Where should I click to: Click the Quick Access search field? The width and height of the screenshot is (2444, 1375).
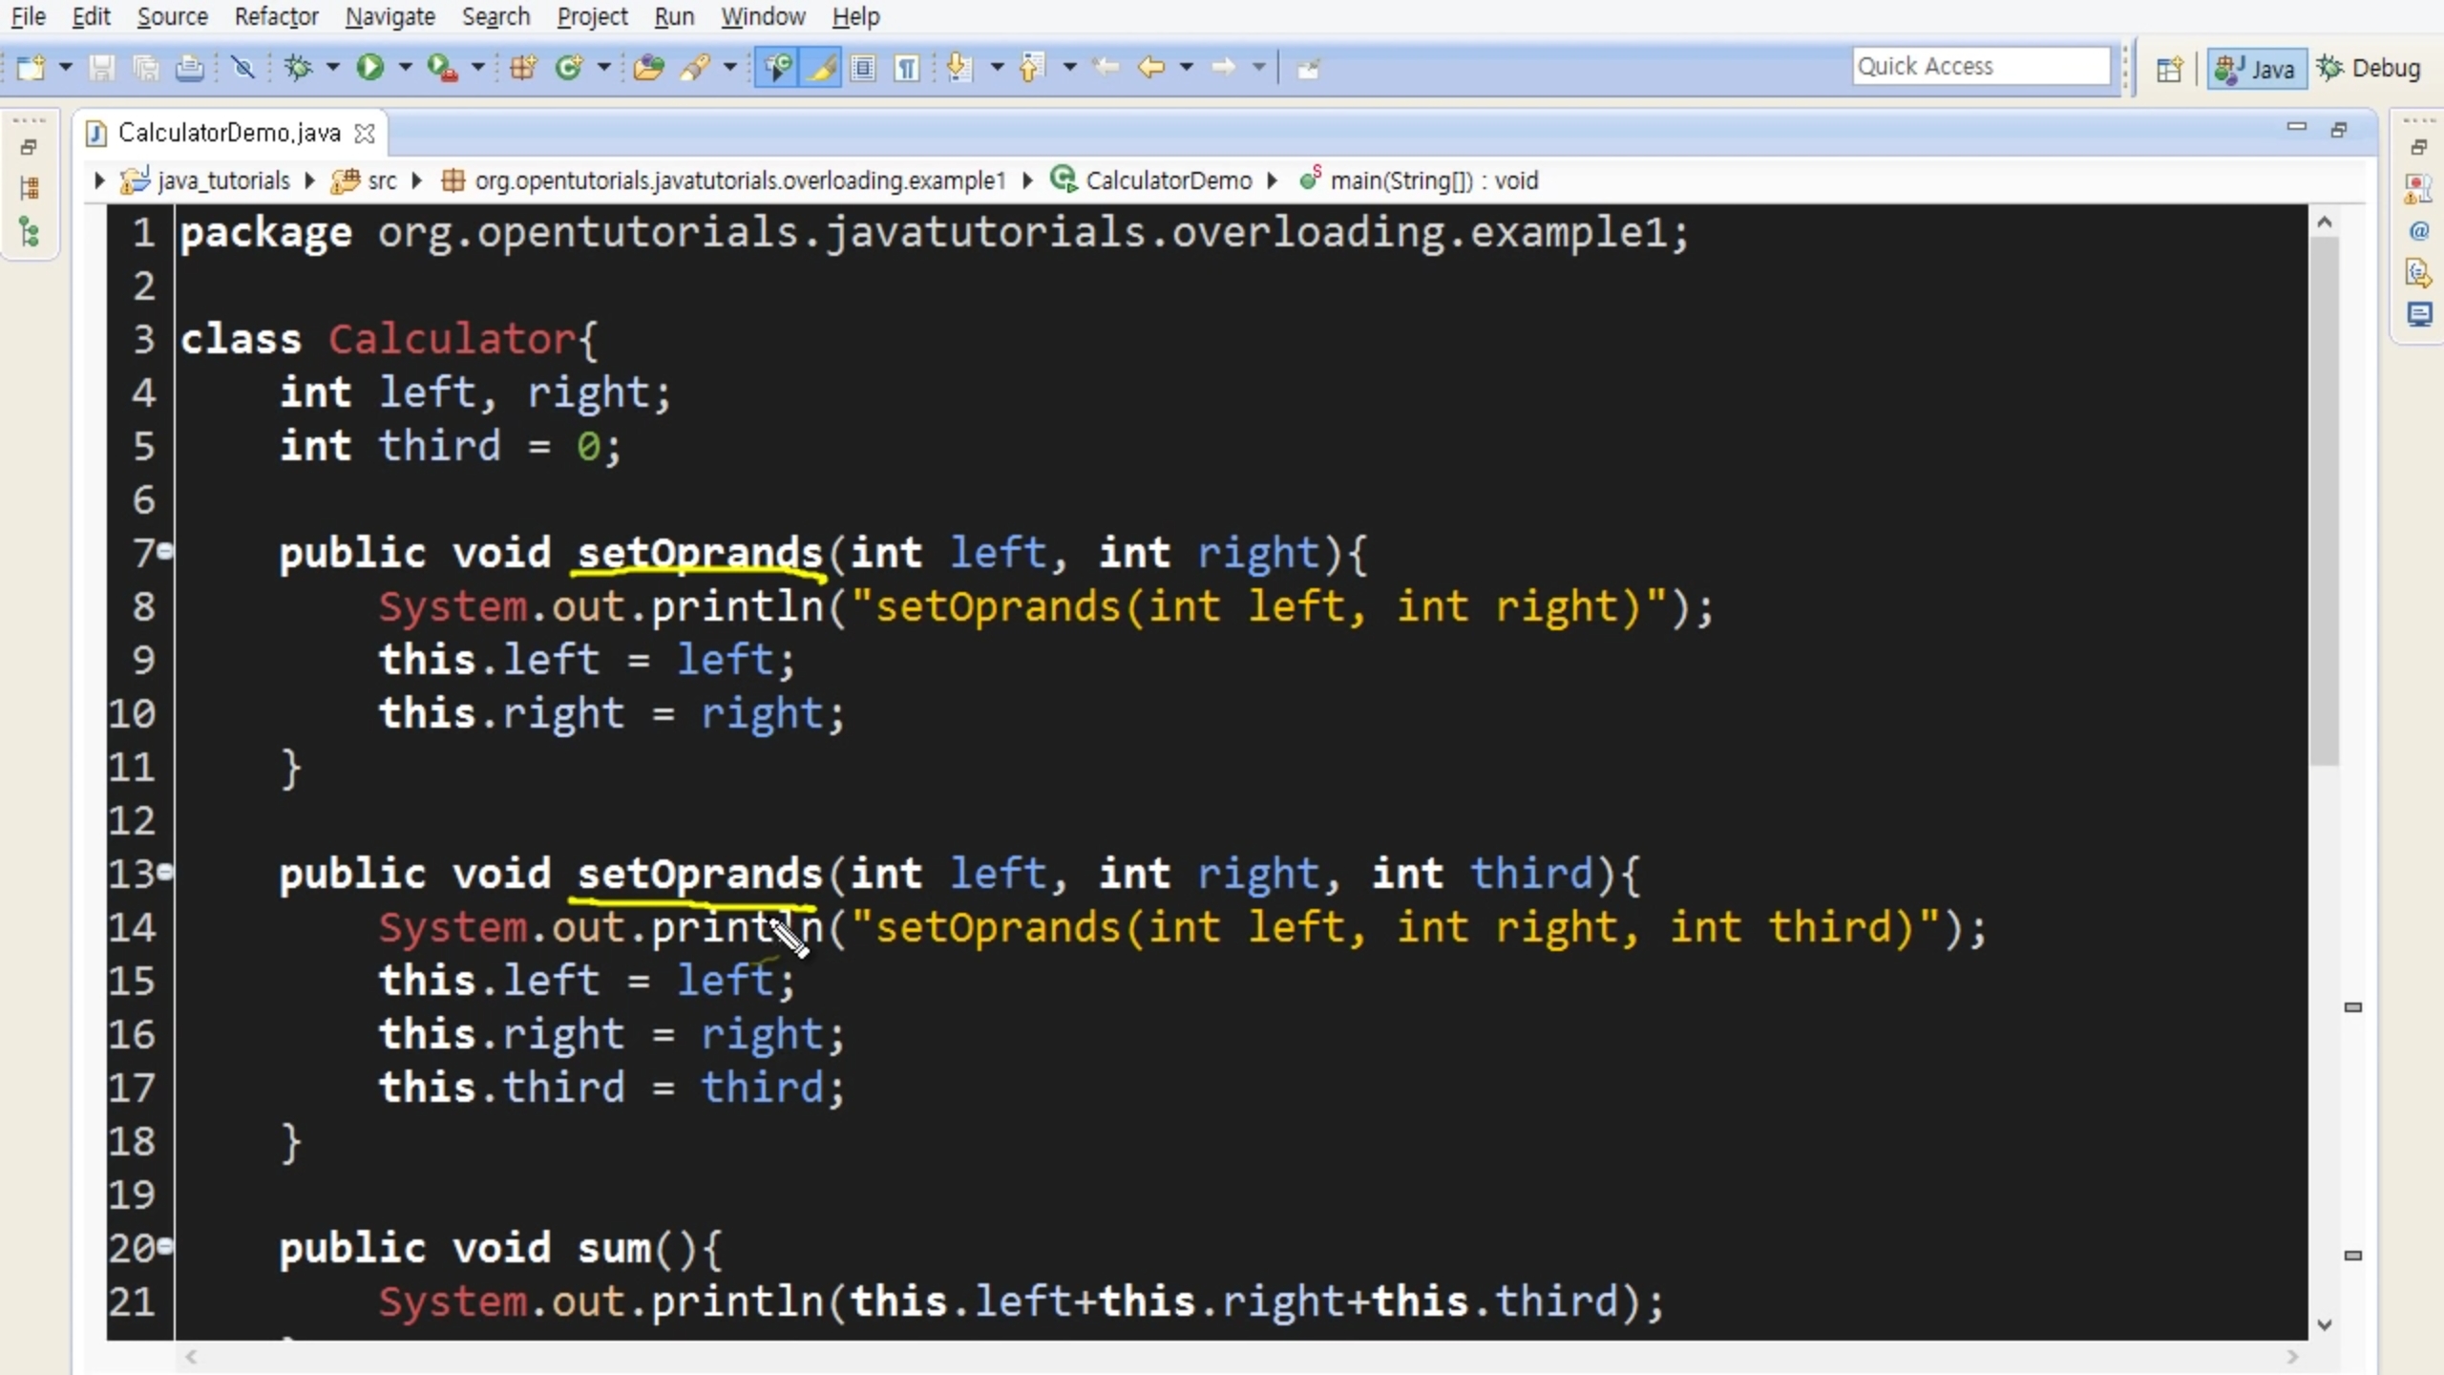tap(1982, 66)
